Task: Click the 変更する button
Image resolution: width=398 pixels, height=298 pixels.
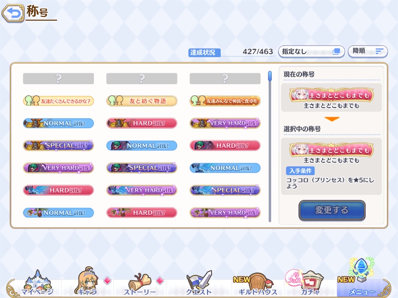Action: 332,210
